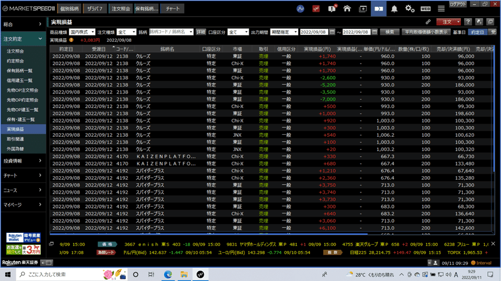Open the question mark help icon
Image resolution: width=501 pixels, height=281 pixels.
tap(468, 22)
